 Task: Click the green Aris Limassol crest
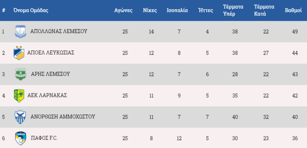[21, 74]
